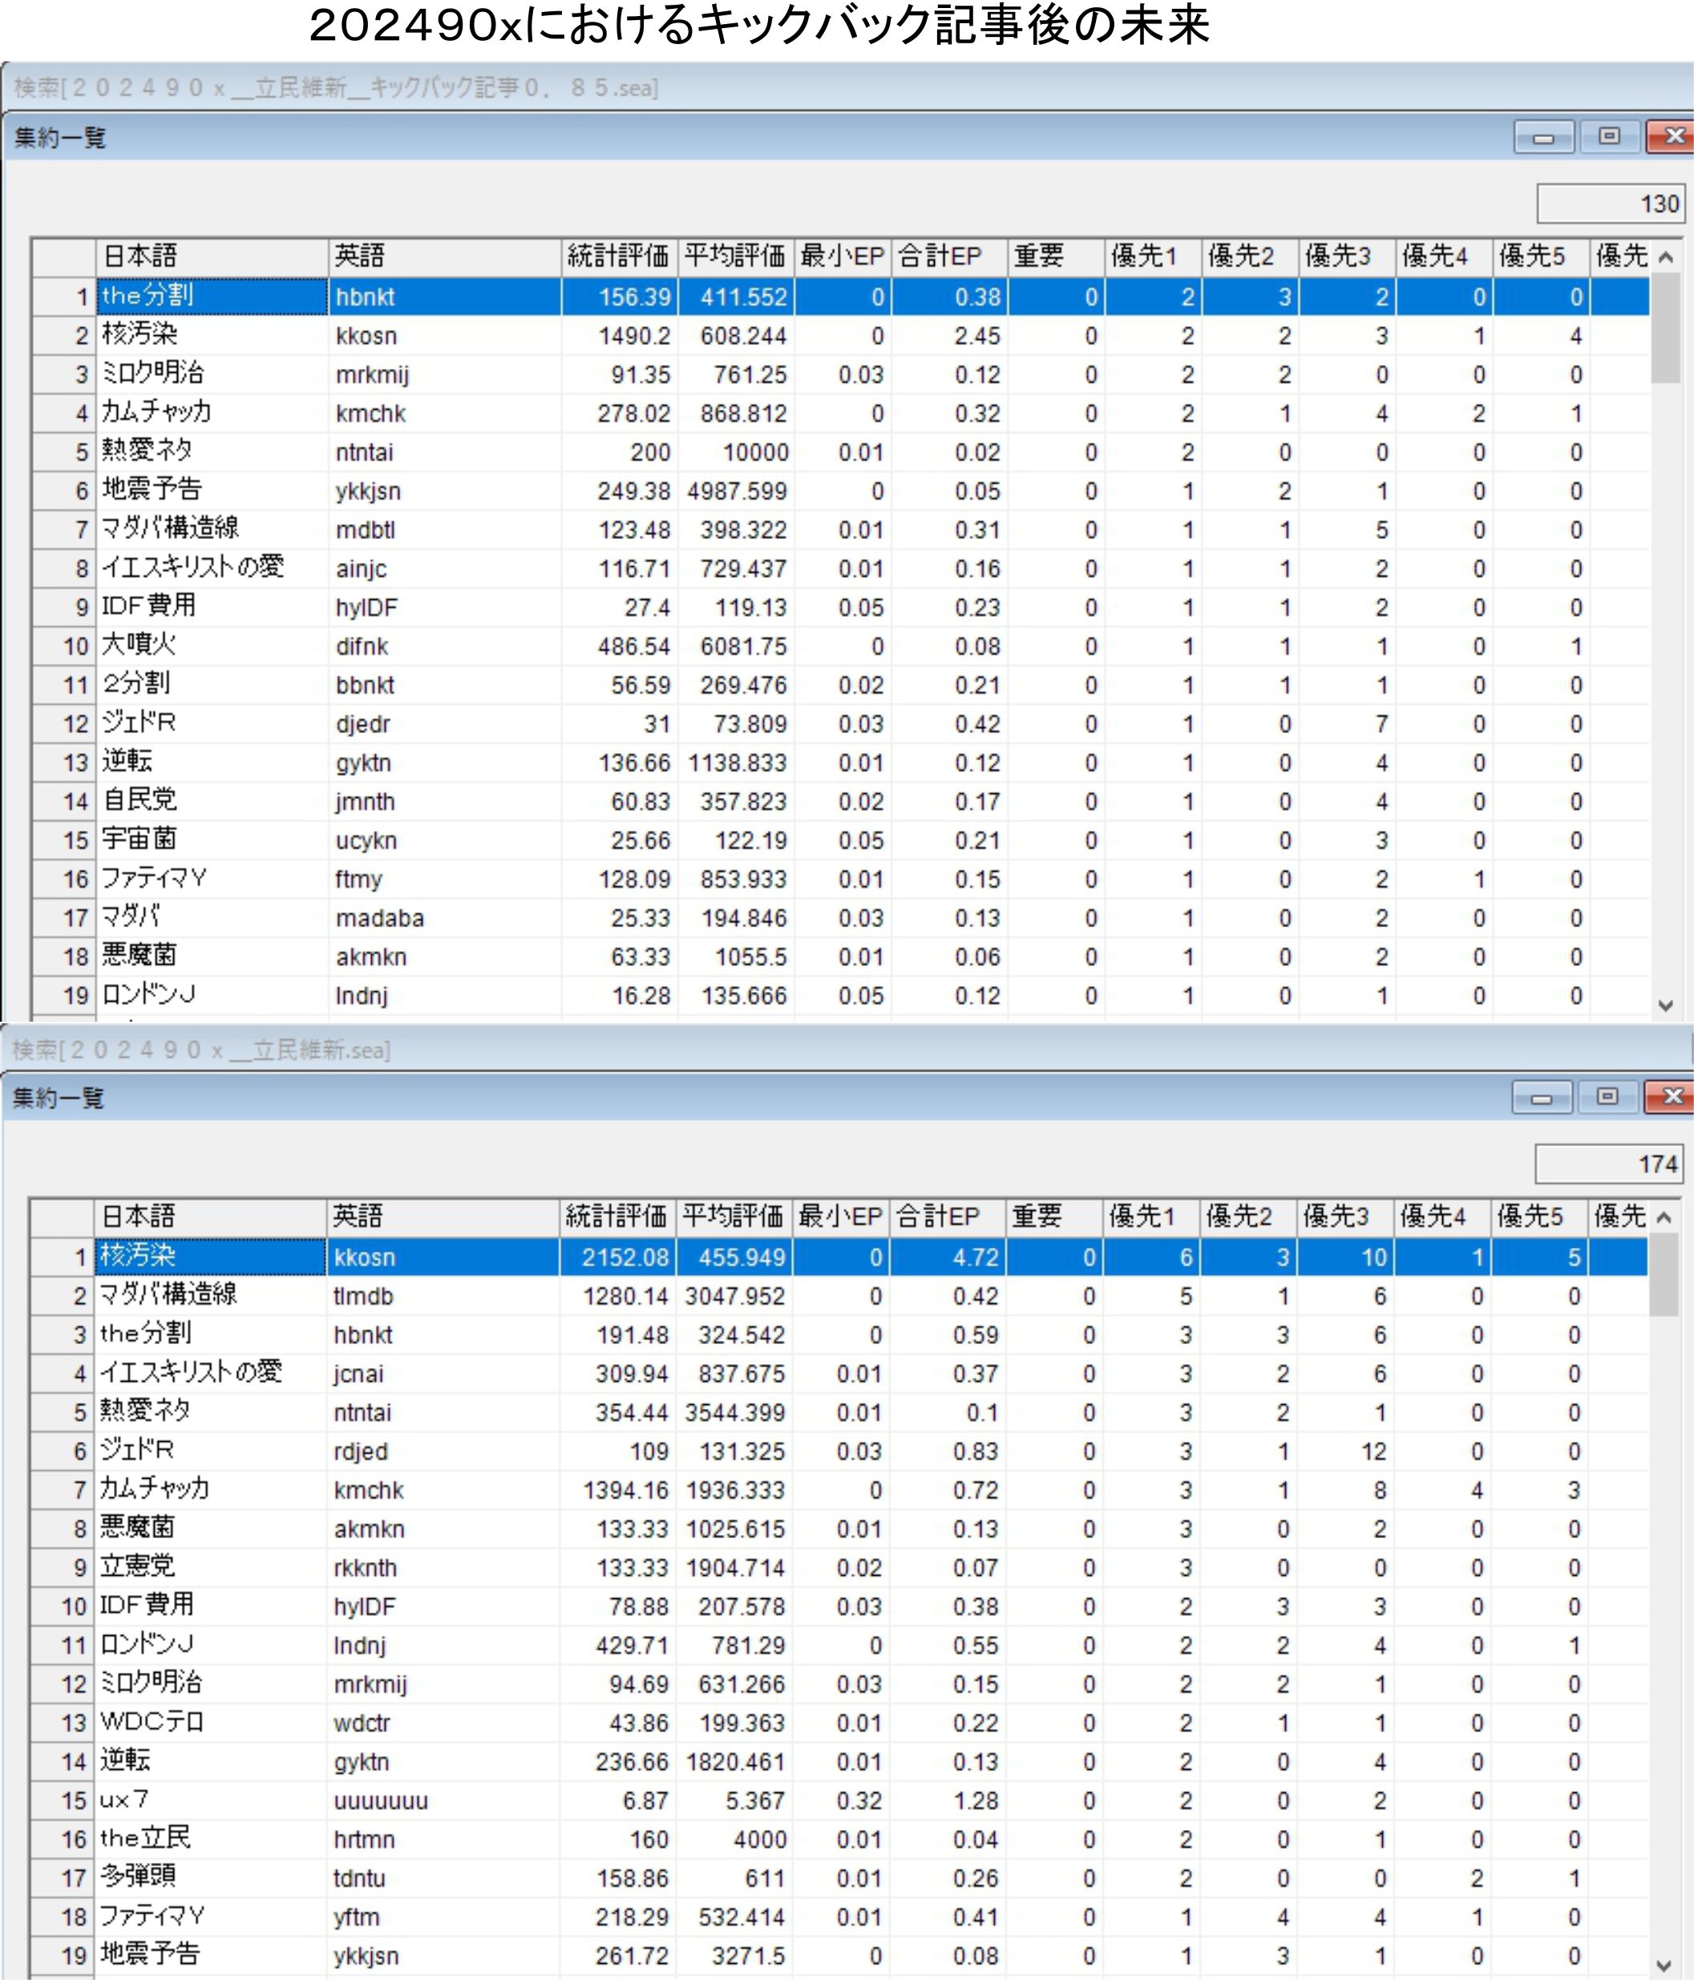
Task: Select 地震予告 row in upper table
Action: tap(841, 490)
